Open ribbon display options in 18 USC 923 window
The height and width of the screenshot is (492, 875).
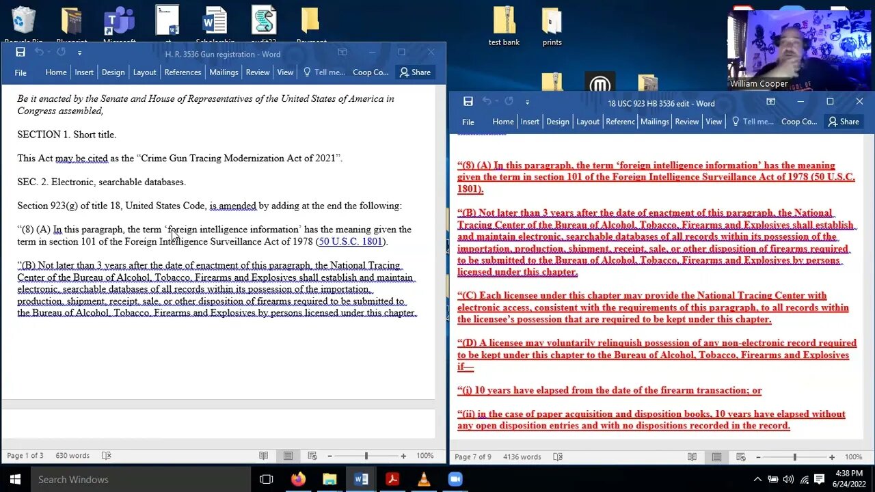click(770, 102)
